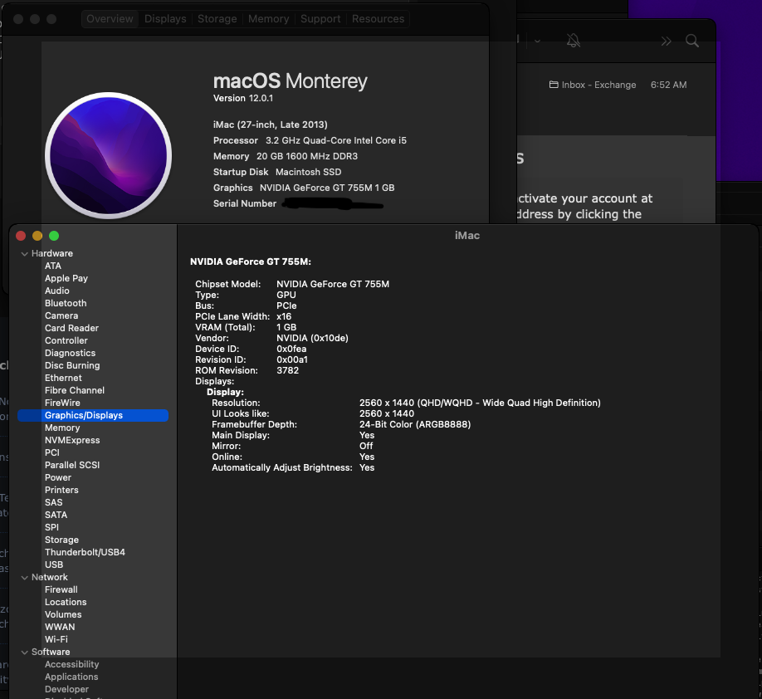Open the Memory tab in About This Mac
Viewport: 762px width, 699px height.
(269, 19)
